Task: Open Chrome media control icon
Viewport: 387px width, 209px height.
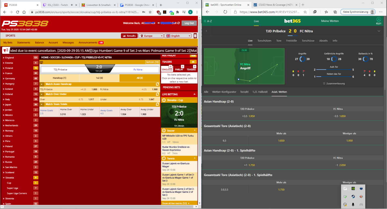Action: click(x=184, y=12)
